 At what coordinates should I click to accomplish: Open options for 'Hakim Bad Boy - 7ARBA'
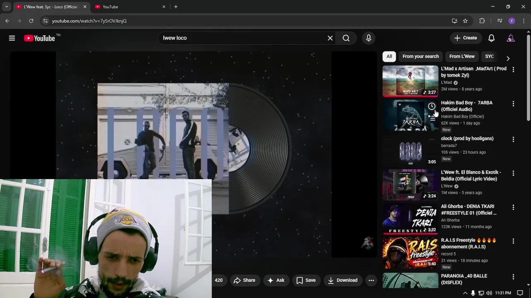pos(513,103)
